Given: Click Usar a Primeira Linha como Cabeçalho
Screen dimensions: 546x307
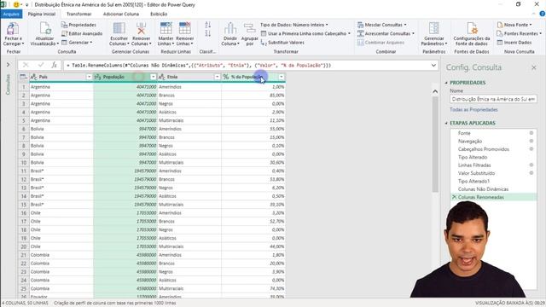Looking at the screenshot, I should pyautogui.click(x=305, y=34).
